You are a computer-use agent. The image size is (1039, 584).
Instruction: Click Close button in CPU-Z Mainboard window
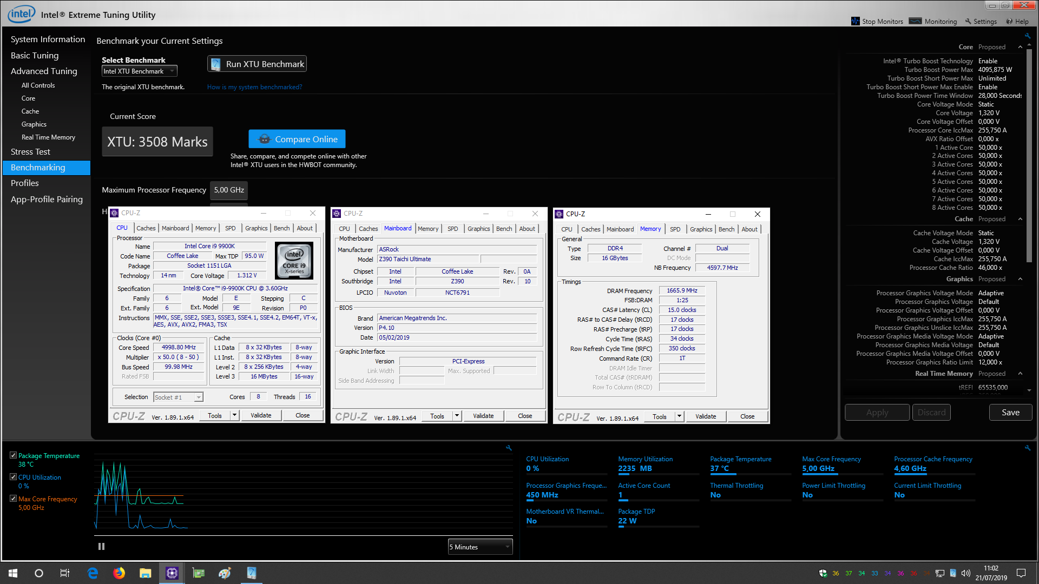pyautogui.click(x=525, y=416)
